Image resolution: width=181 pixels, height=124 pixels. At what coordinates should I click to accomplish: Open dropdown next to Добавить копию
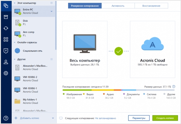click(53, 118)
